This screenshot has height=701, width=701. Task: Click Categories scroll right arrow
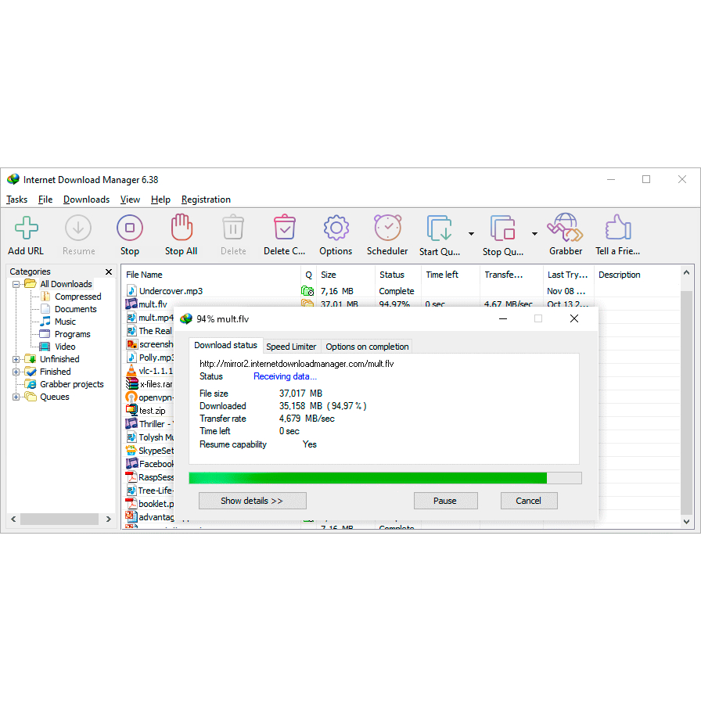pos(108,519)
